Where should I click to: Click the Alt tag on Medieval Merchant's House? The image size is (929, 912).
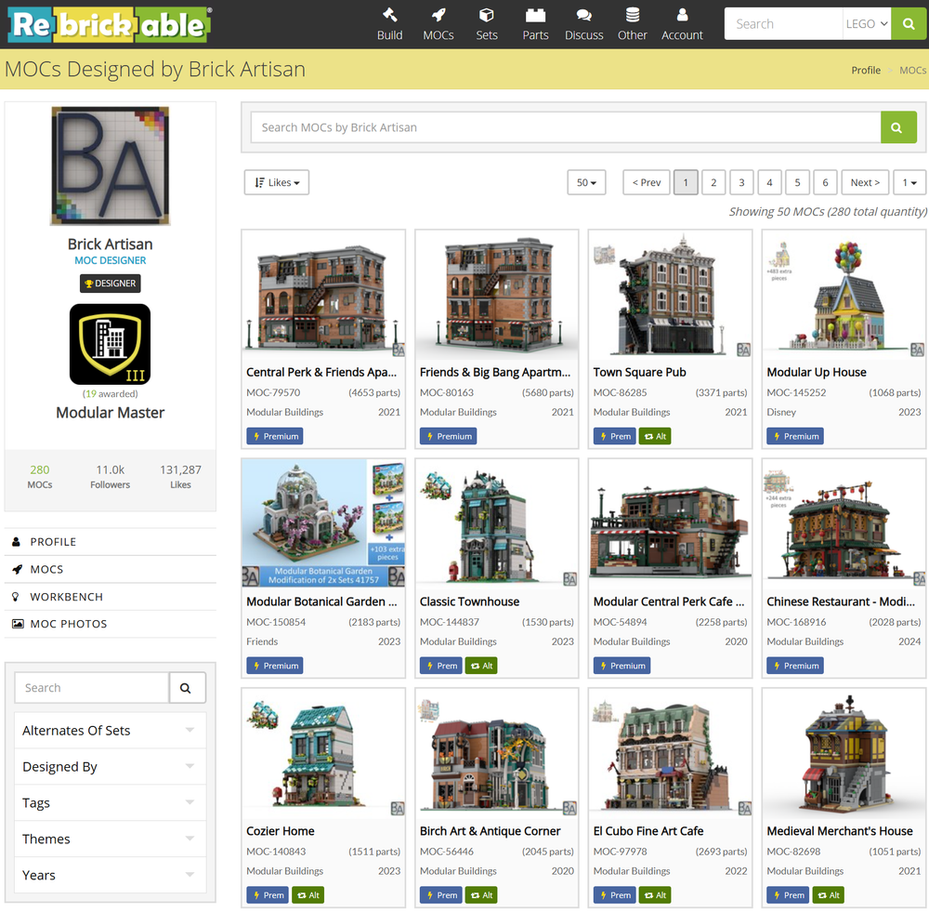829,895
